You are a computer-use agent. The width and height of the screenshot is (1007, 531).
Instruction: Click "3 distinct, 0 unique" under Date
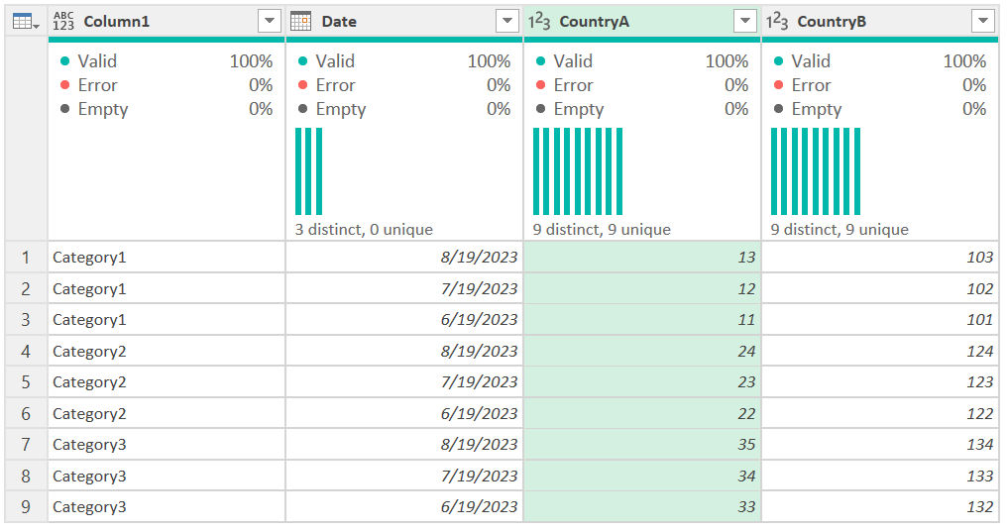pyautogui.click(x=364, y=230)
